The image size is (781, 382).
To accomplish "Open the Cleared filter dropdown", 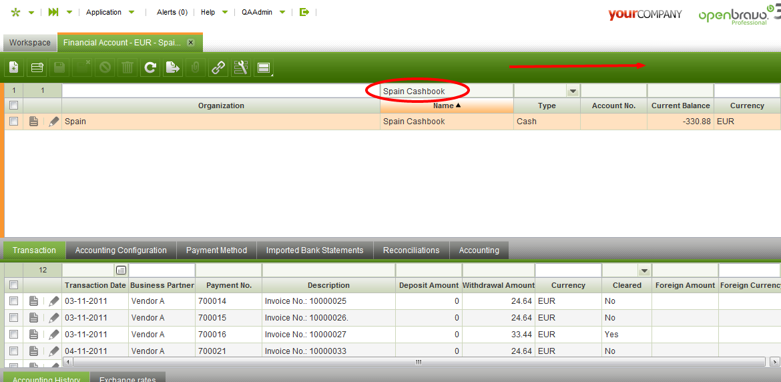I will [x=645, y=271].
